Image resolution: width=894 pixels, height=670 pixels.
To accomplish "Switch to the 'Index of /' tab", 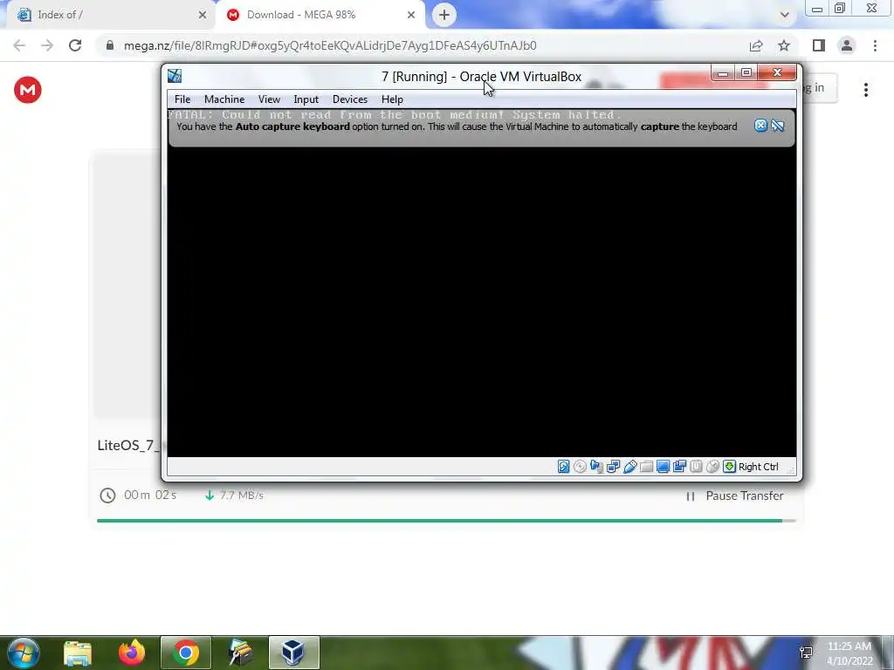I will [x=111, y=15].
